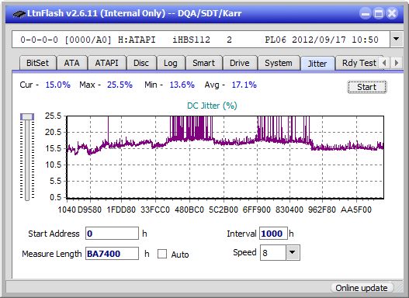409x298 pixels.
Task: Switch to the ATA tab
Action: tap(71, 63)
